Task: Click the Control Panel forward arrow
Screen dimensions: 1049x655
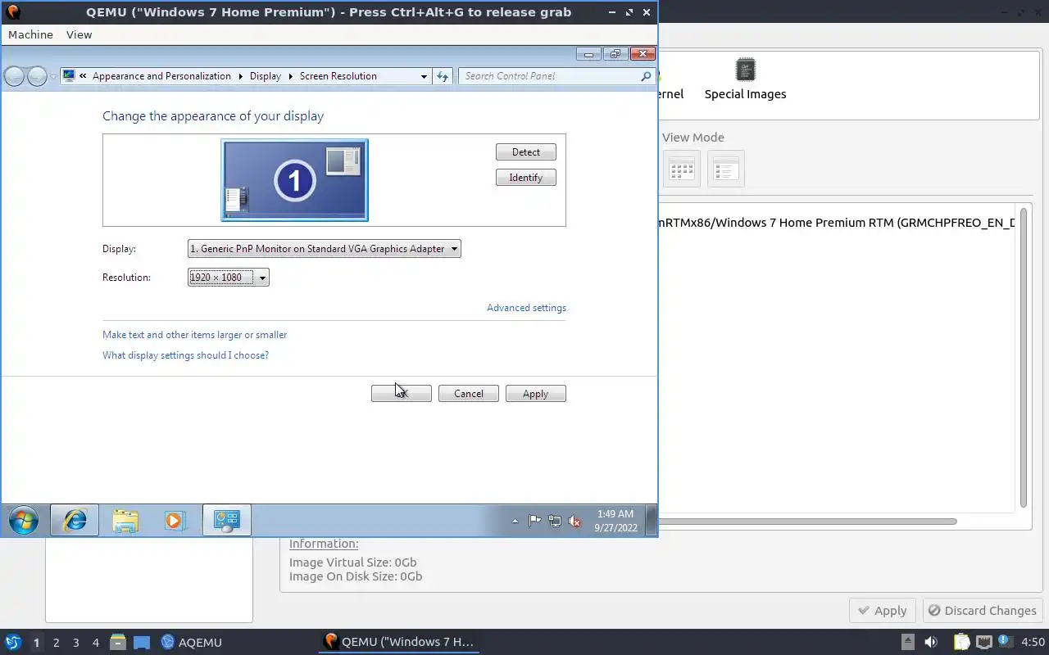Action: (38, 76)
